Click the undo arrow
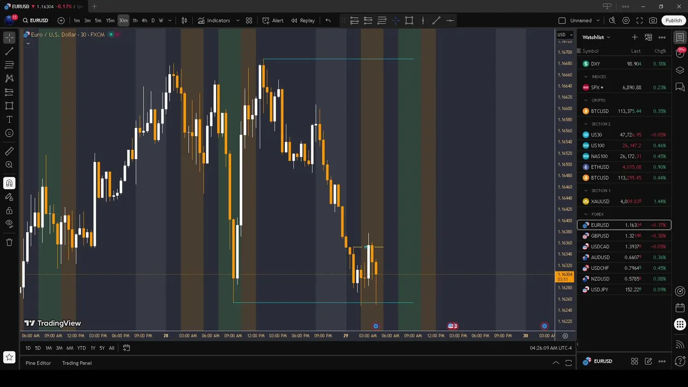This screenshot has height=387, width=688. pyautogui.click(x=328, y=20)
